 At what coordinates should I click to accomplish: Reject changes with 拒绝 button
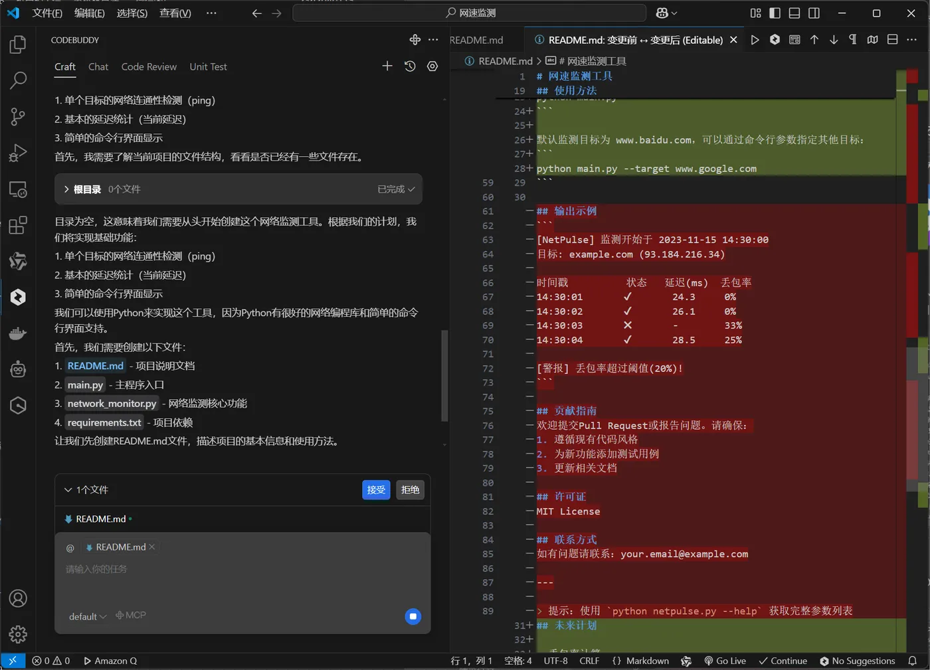410,489
